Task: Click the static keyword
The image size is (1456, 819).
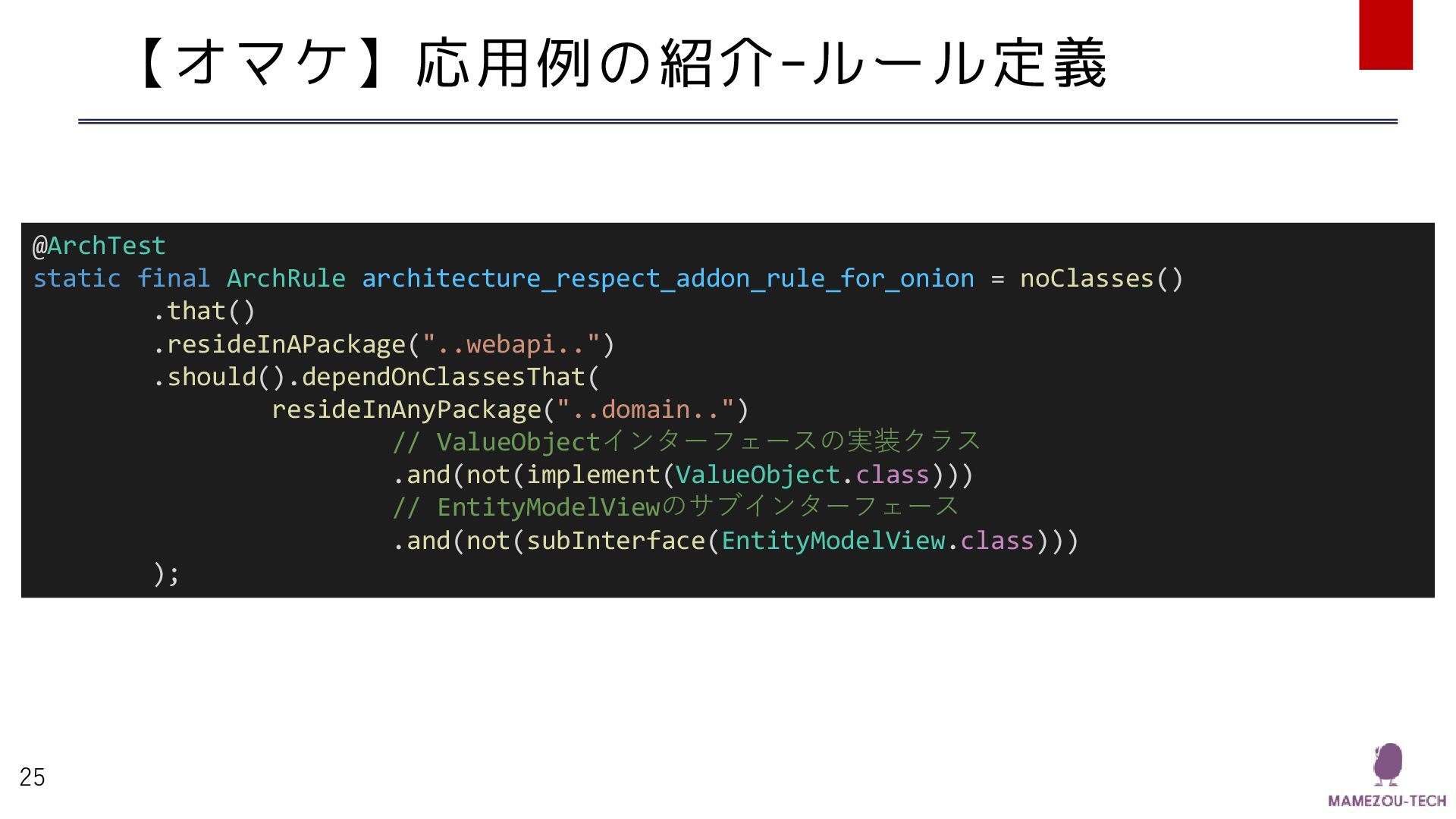Action: [77, 278]
